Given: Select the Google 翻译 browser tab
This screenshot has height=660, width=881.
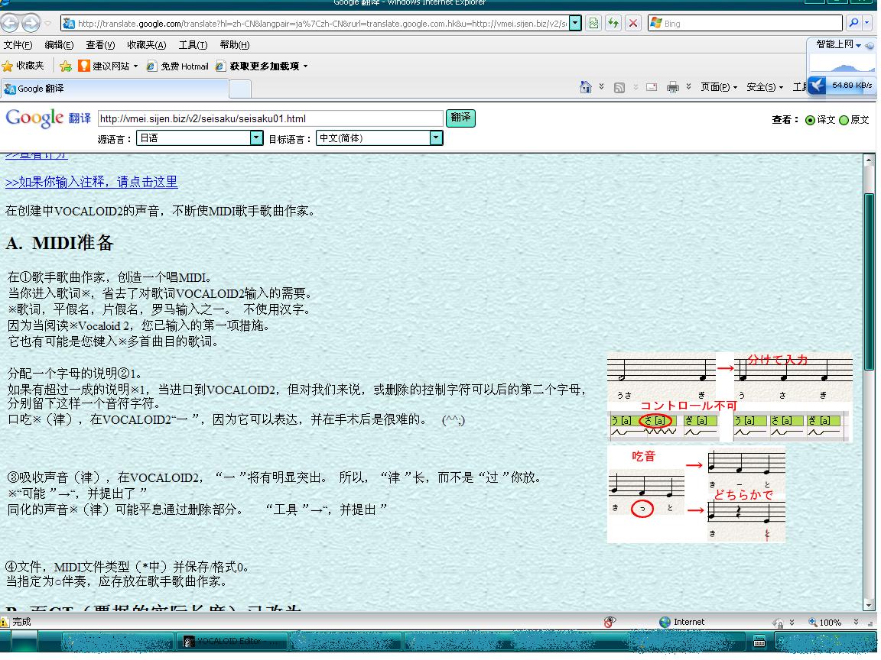Looking at the screenshot, I should pyautogui.click(x=115, y=89).
